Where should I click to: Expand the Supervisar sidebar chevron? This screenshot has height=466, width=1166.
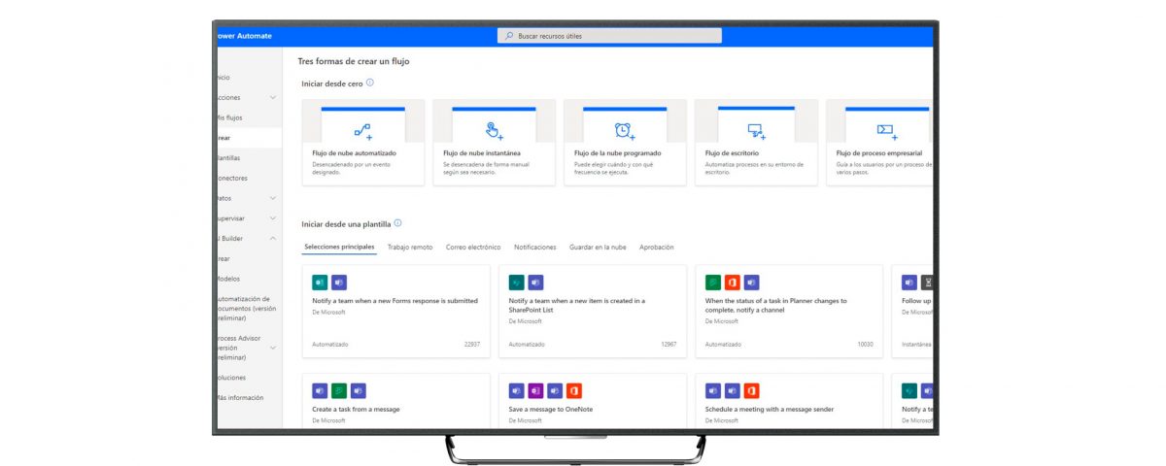tap(273, 218)
